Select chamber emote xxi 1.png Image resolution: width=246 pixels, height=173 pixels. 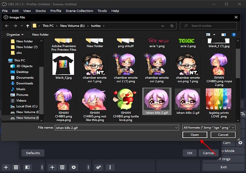pyautogui.click(x=95, y=68)
